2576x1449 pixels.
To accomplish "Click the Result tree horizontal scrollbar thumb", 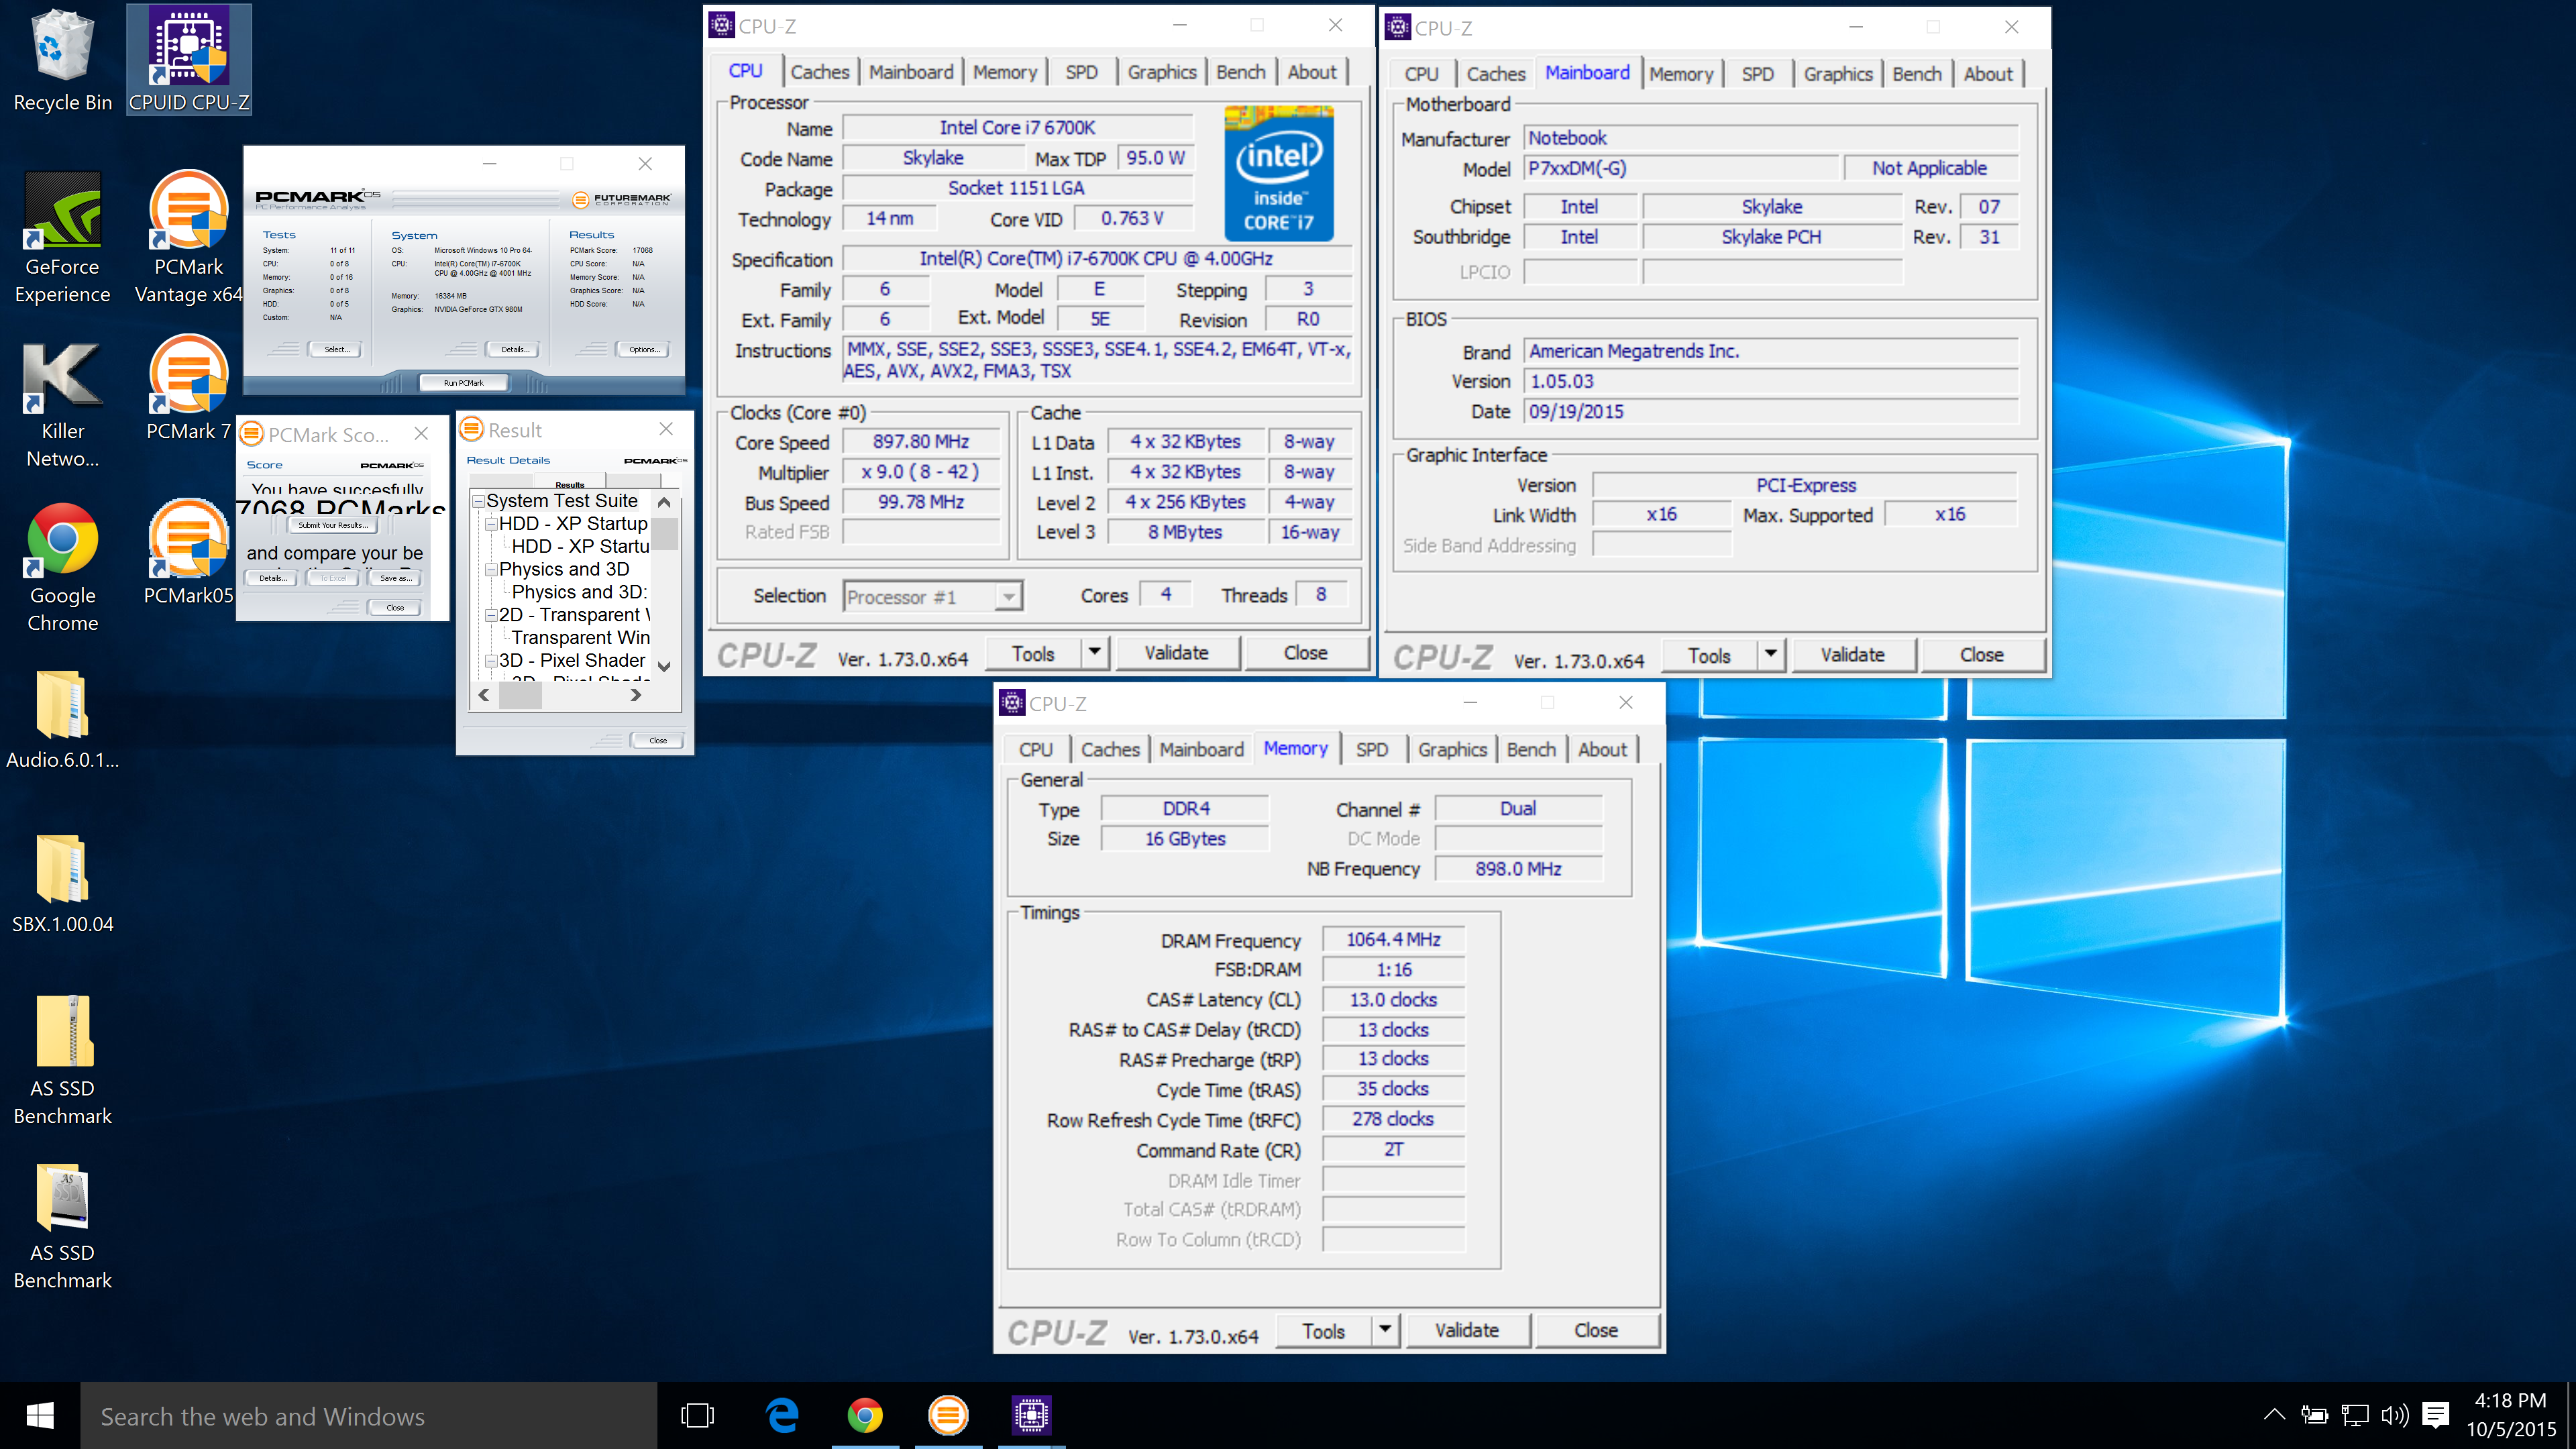I will [x=520, y=695].
